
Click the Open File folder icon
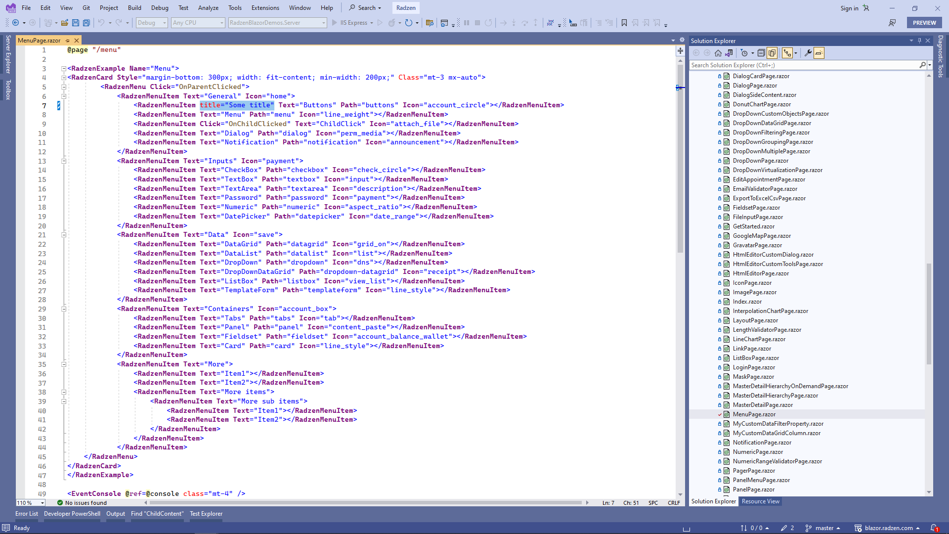[x=65, y=23]
